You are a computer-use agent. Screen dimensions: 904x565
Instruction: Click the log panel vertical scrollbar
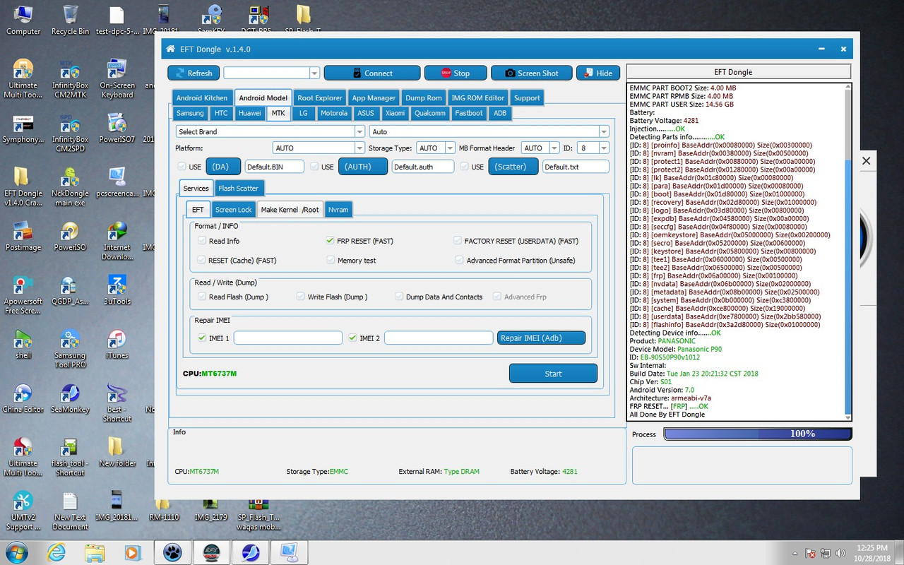pos(847,252)
